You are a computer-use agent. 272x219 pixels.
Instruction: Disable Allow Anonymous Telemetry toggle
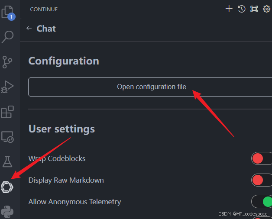(x=262, y=201)
